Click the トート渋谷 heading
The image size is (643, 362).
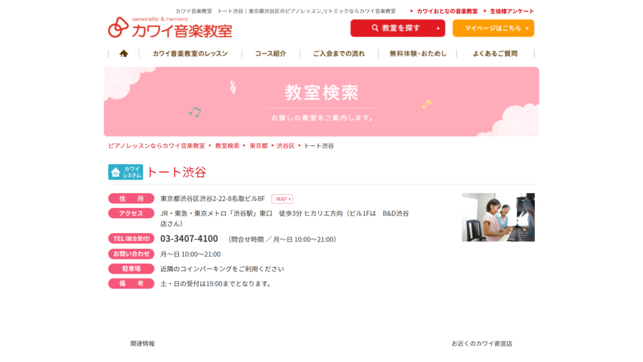176,172
